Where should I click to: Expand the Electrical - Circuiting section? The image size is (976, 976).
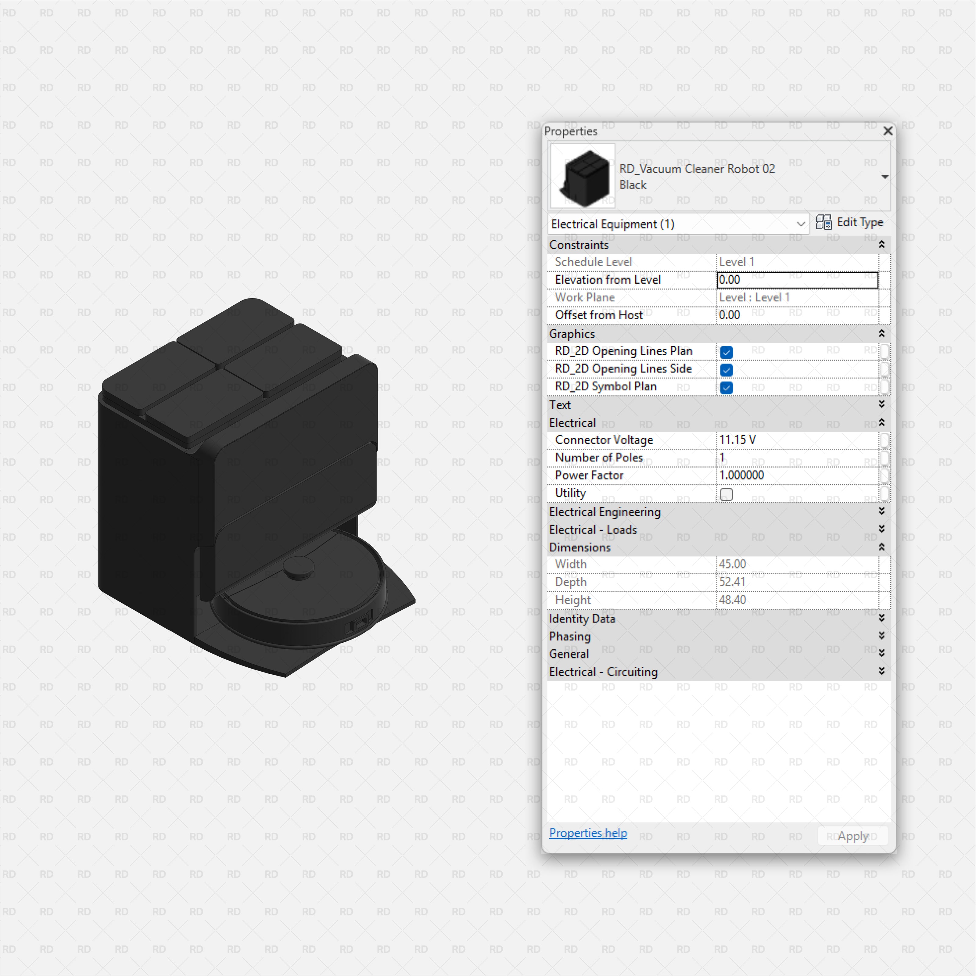coord(881,672)
